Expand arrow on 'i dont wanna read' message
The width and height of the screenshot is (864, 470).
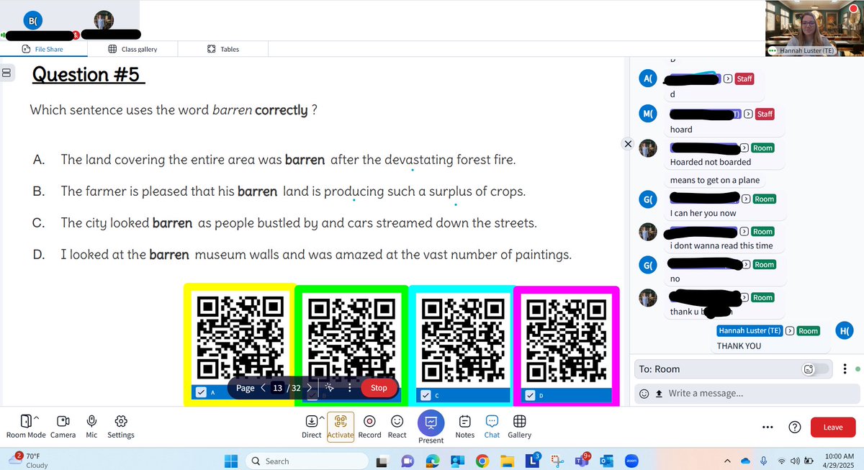click(744, 232)
